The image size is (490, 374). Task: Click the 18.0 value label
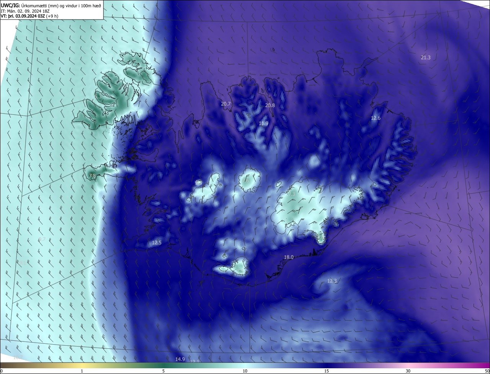[288, 257]
